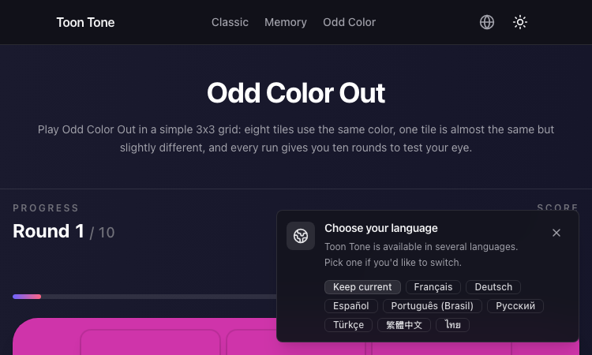
Task: Click the globe icon in language popup
Action: (x=301, y=236)
